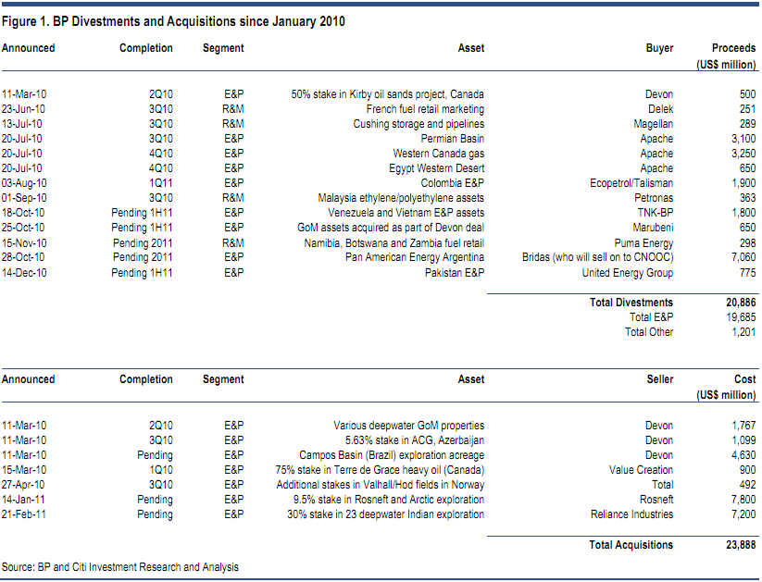Viewport: 762px width, 582px height.
Task: Select 'Additional stakes in Valhall/Hod fields in Norway'
Action: coord(380,485)
